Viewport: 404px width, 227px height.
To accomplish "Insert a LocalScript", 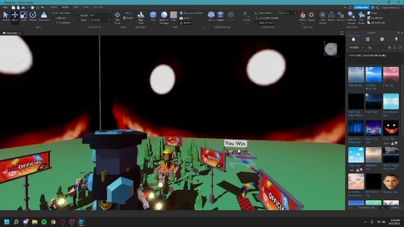I will pos(375,18).
